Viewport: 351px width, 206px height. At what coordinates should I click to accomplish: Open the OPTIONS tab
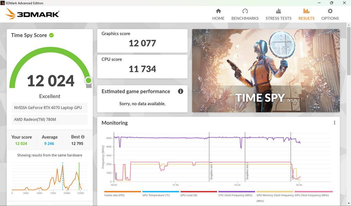click(330, 14)
